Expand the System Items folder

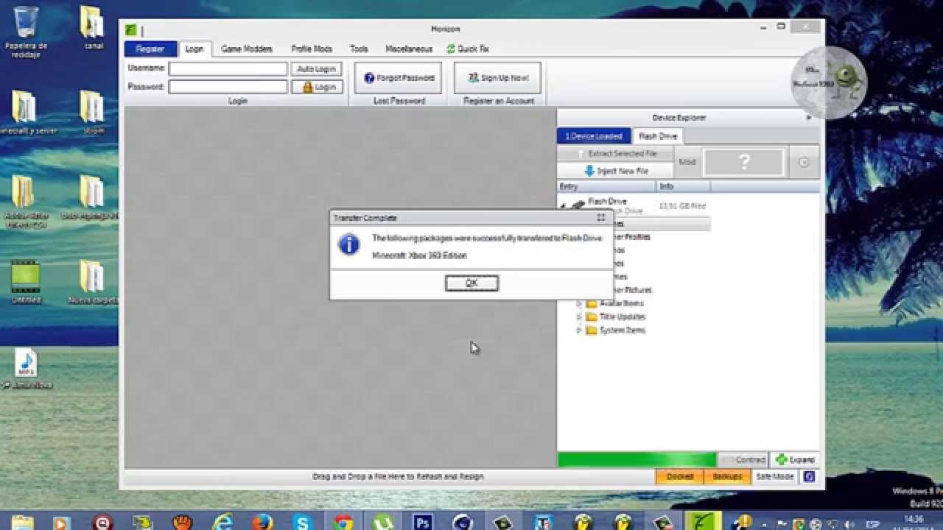click(579, 331)
